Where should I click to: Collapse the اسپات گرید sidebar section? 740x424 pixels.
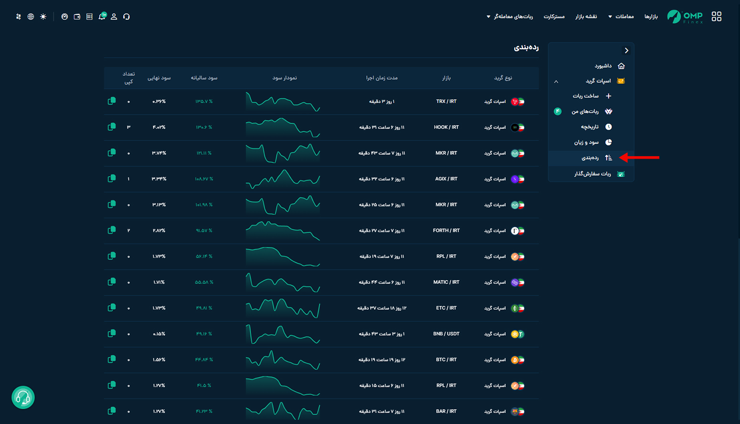click(556, 82)
